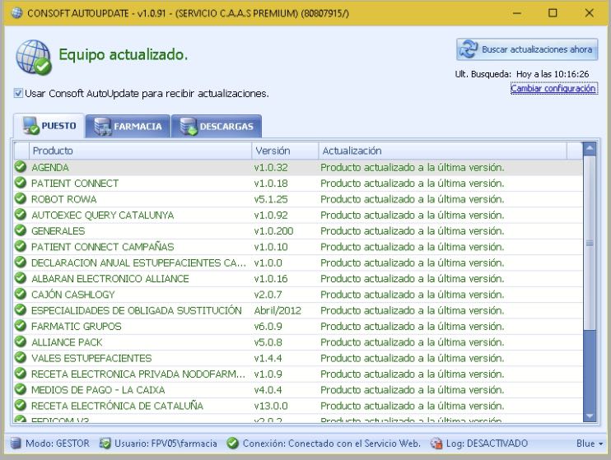Click the status icon next to PATIENT CONNECT v1.0.18

click(x=21, y=183)
